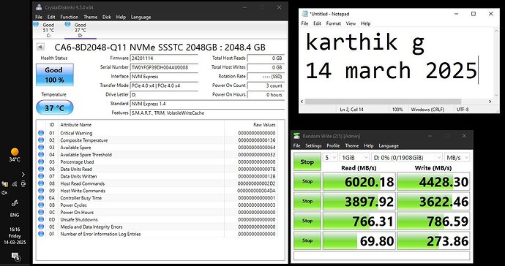
Task: Click the Stop button beside 3897.92
Action: tap(307, 202)
